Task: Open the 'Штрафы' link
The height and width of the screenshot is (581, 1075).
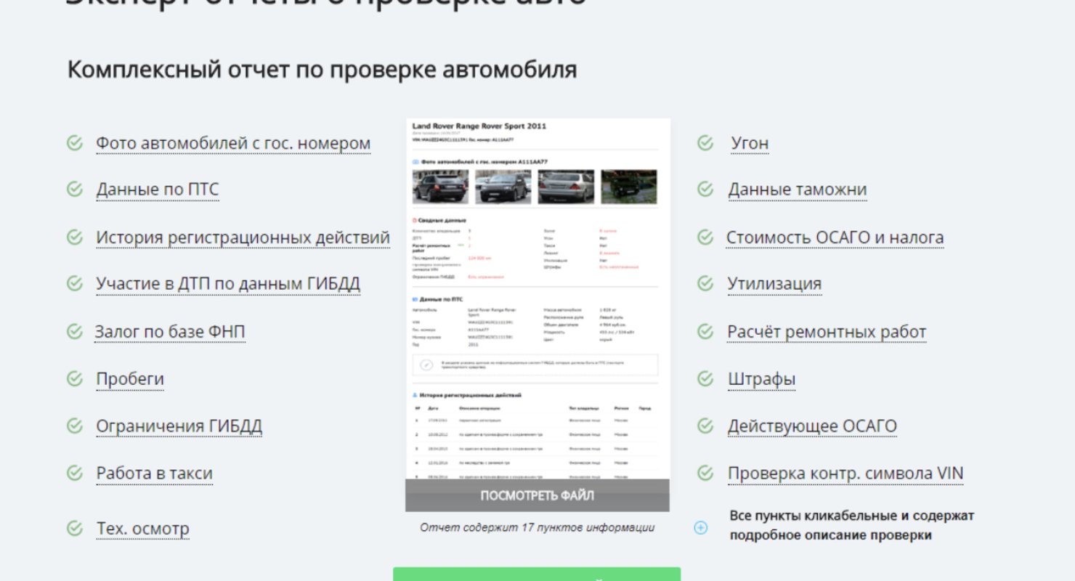Action: (762, 379)
